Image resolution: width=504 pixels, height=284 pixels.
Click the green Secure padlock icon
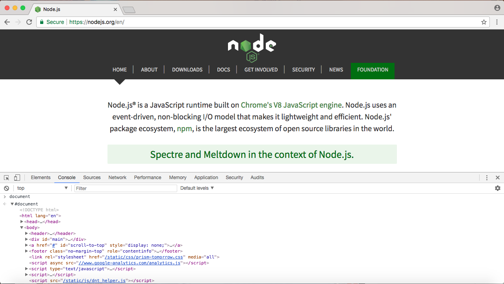point(41,22)
